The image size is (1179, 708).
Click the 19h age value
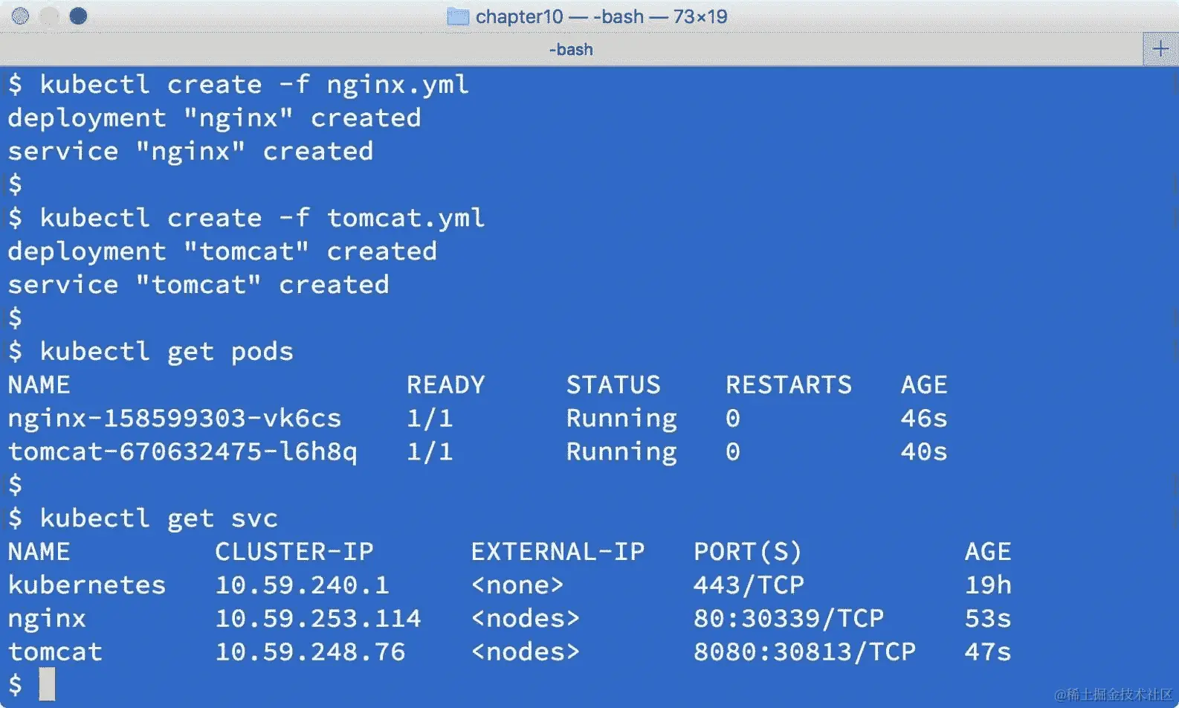988,585
